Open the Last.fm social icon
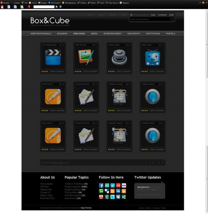The height and width of the screenshot is (217, 208). pos(118,186)
